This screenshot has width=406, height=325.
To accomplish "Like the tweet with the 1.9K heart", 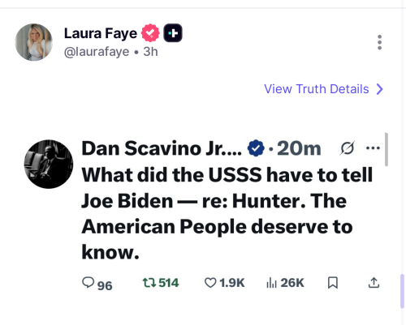I will point(224,283).
